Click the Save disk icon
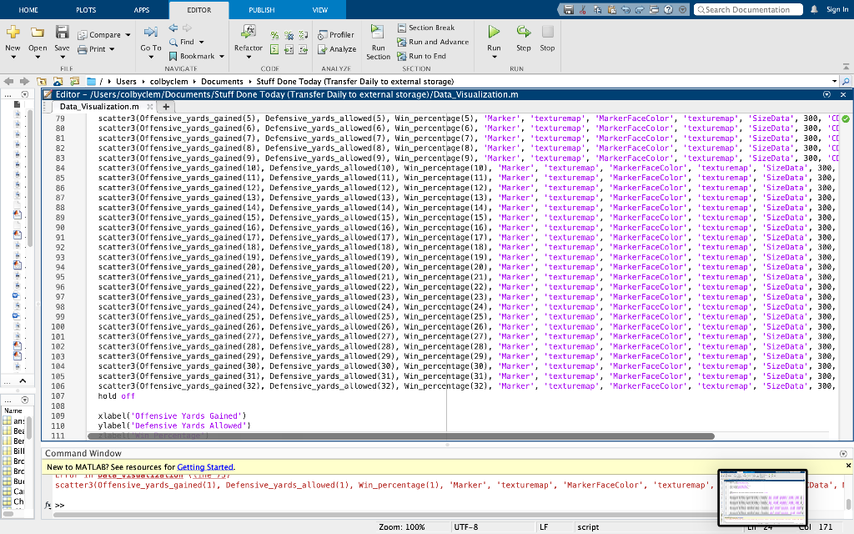 coord(62,32)
